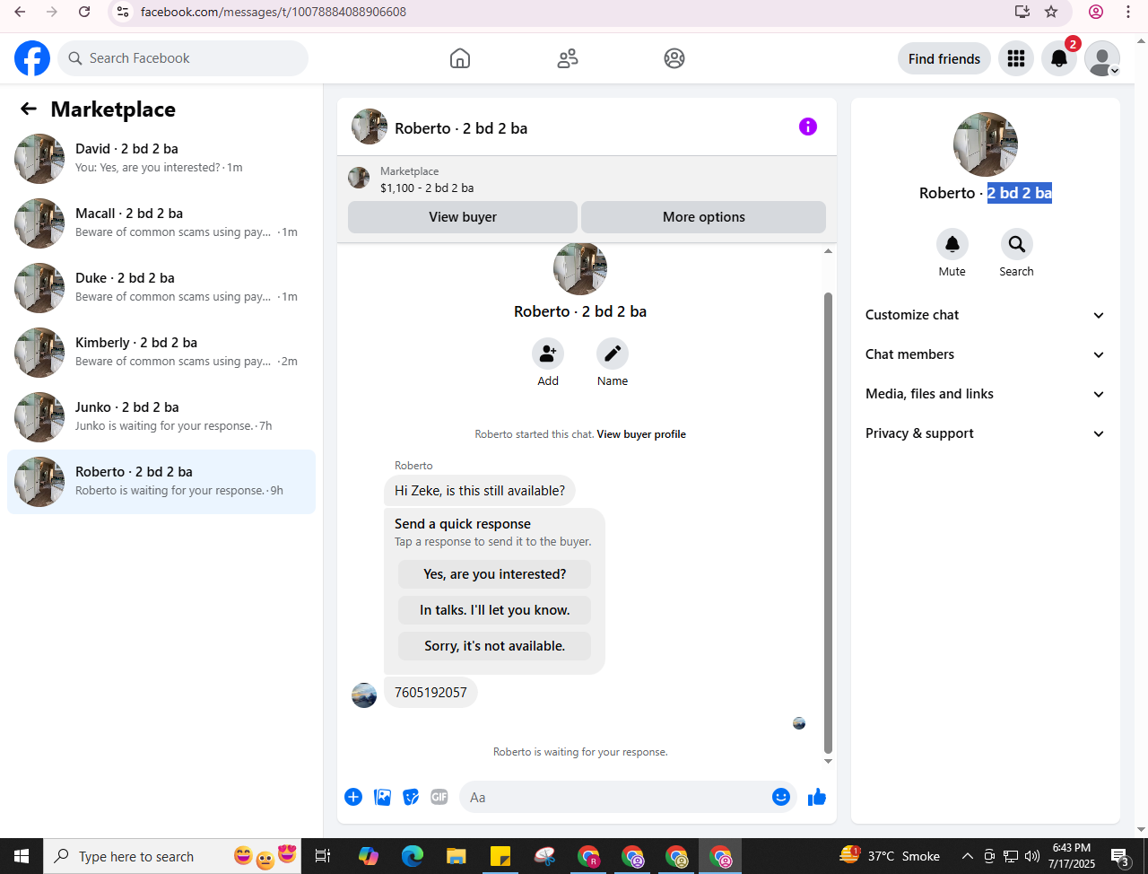Click the 7605192057 message bubble
The height and width of the screenshot is (874, 1148).
pyautogui.click(x=430, y=693)
